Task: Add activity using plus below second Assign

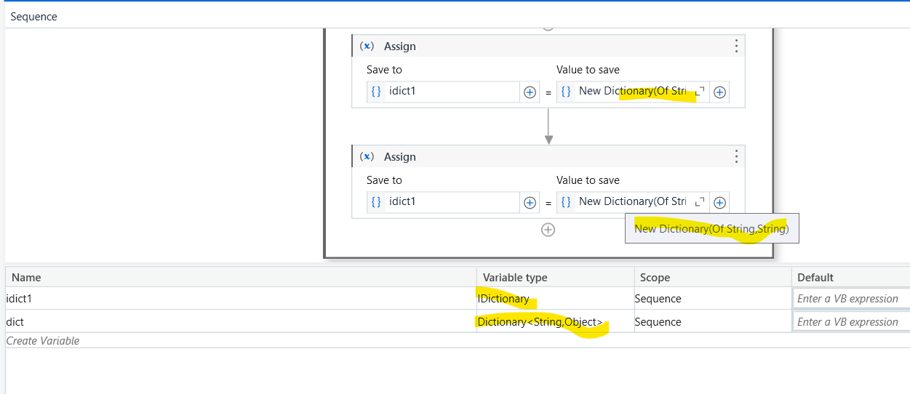Action: pyautogui.click(x=548, y=230)
